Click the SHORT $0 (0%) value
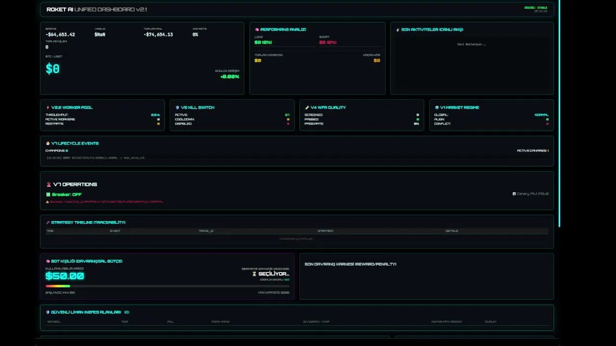This screenshot has height=346, width=616. pyautogui.click(x=328, y=42)
